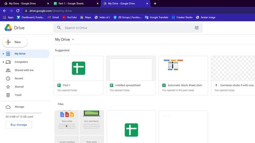Open Automatic Stock Sheet.xlsm thumbnail
This screenshot has height=143, width=255.
coord(183,68)
